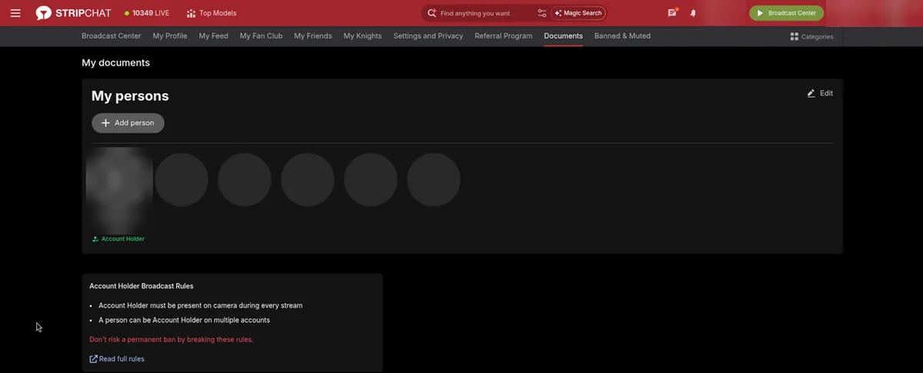The image size is (923, 373).
Task: Click the My documents heading
Action: [x=116, y=63]
